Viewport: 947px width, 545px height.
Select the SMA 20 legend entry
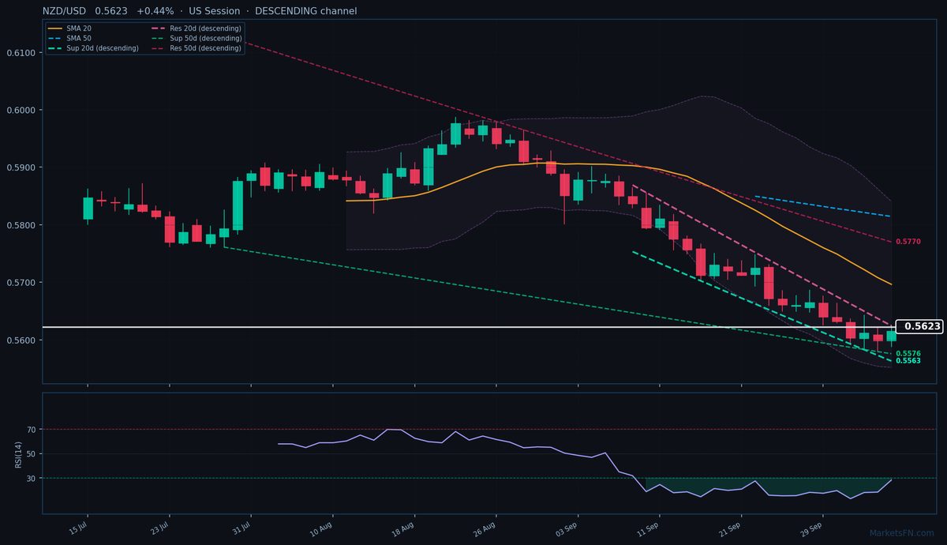69,28
